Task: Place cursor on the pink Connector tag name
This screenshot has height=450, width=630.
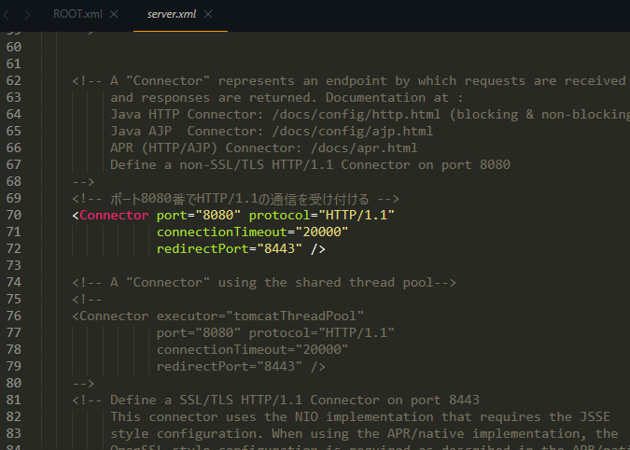Action: point(114,215)
